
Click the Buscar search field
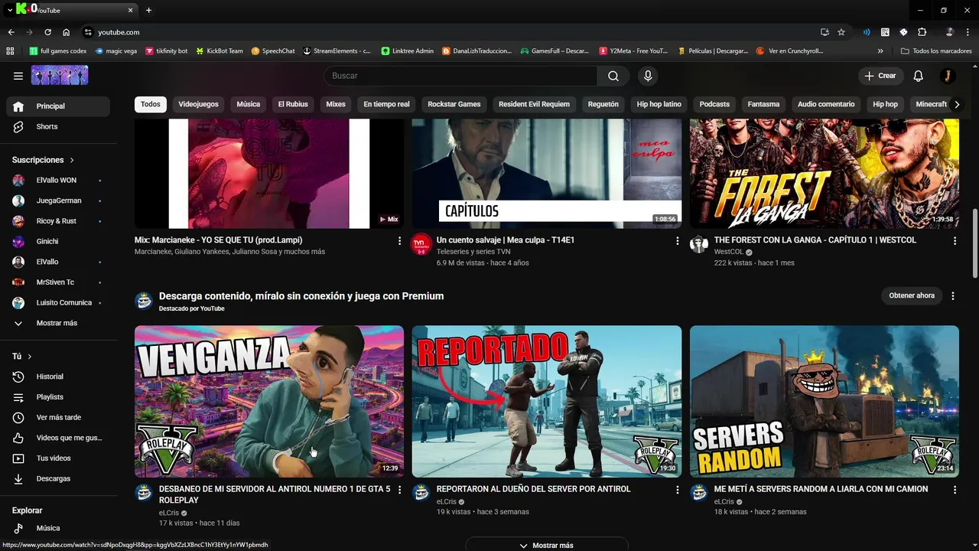coord(461,76)
